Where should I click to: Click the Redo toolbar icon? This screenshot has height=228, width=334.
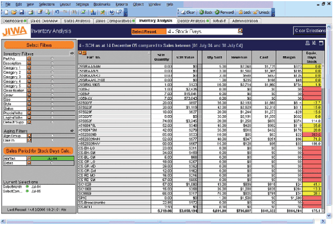(x=65, y=12)
